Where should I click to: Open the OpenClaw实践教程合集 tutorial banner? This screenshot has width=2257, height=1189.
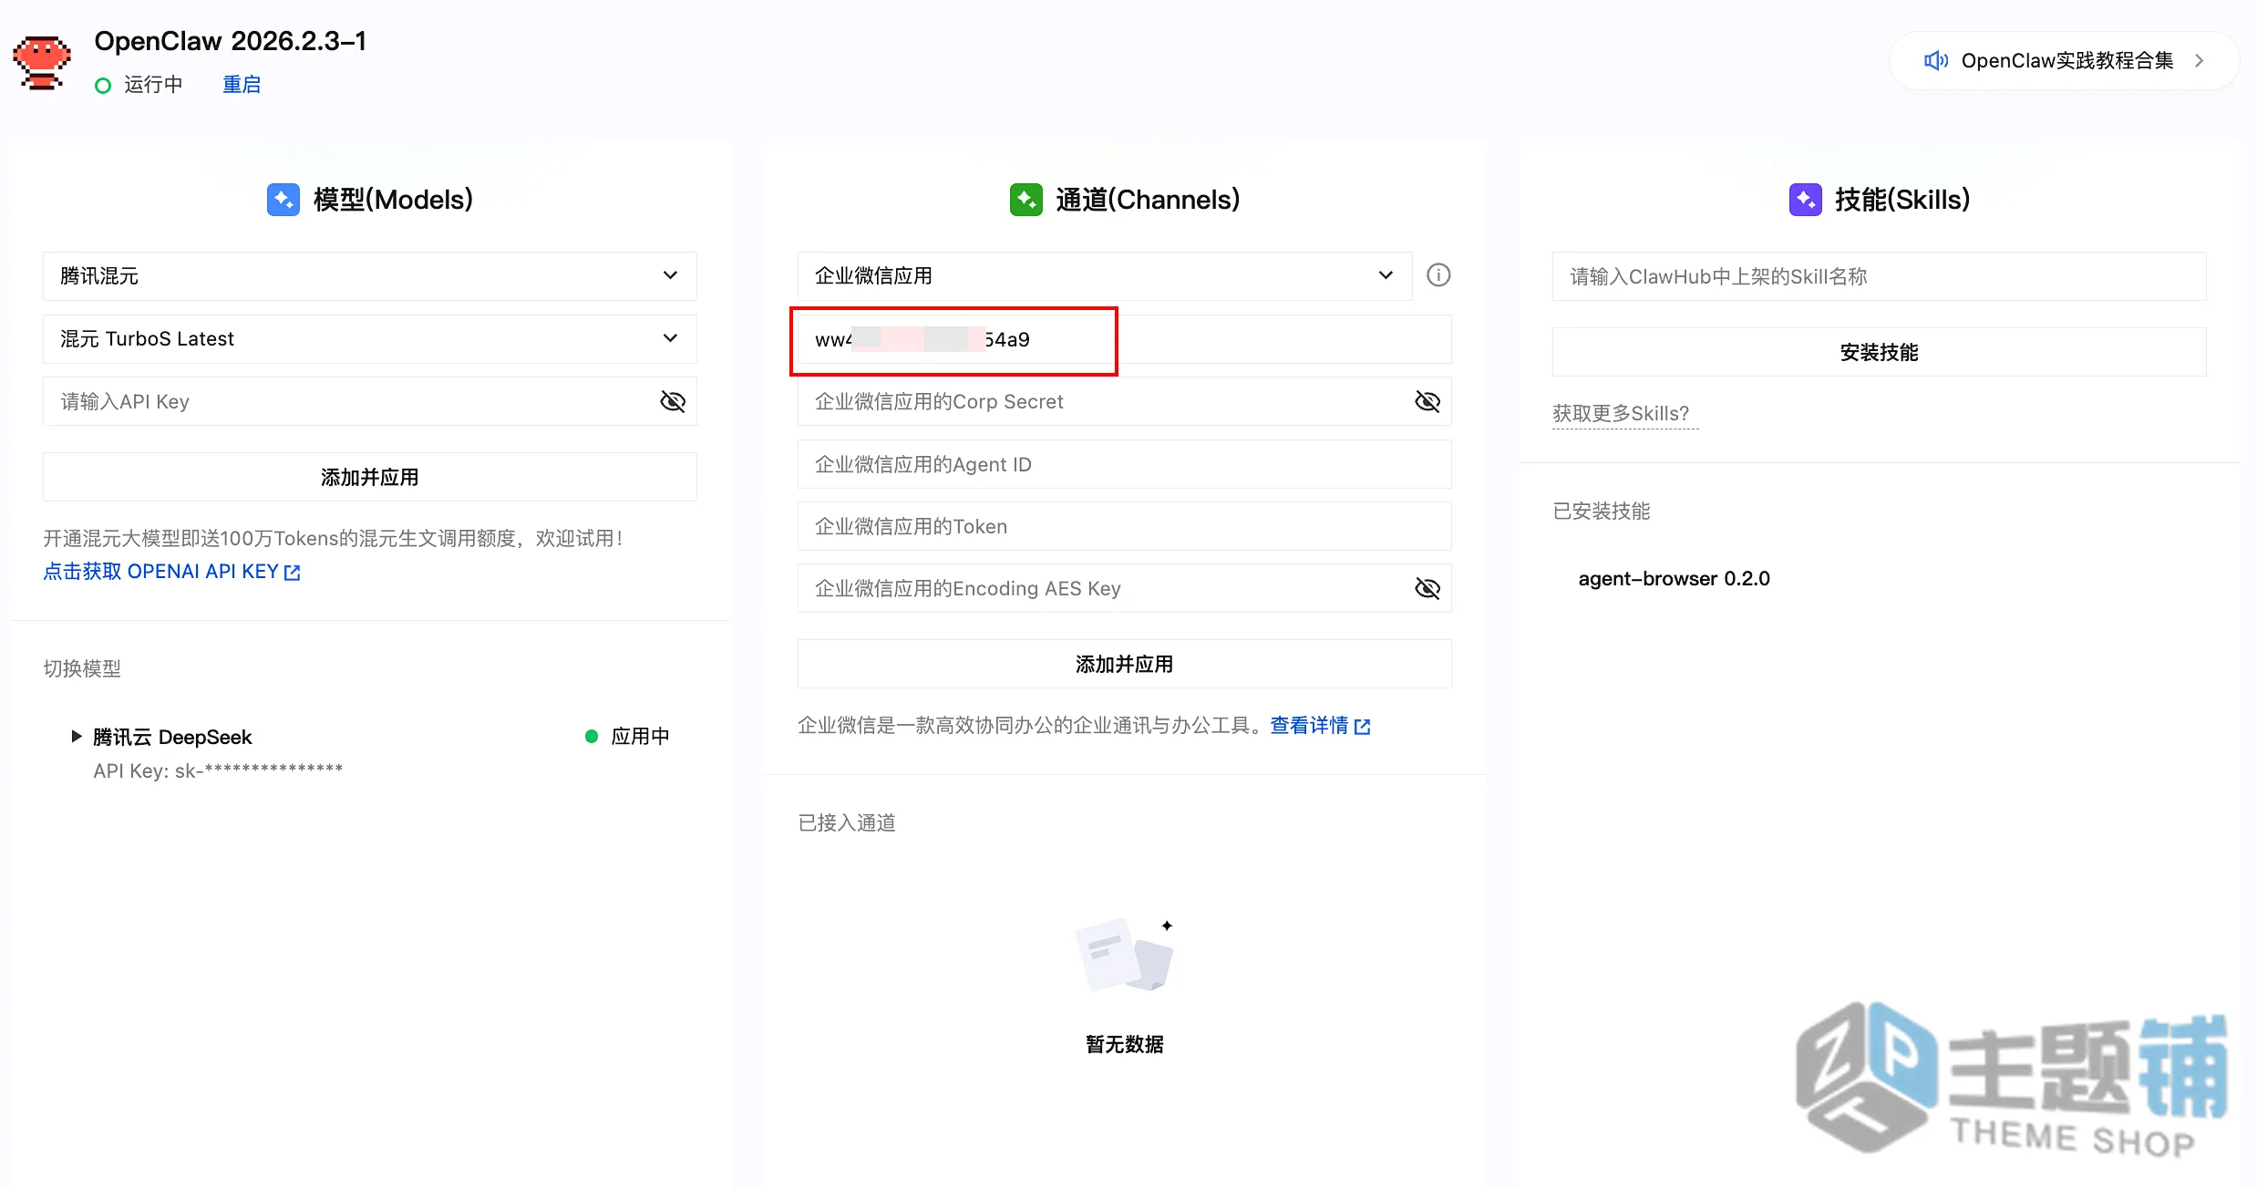(2064, 61)
